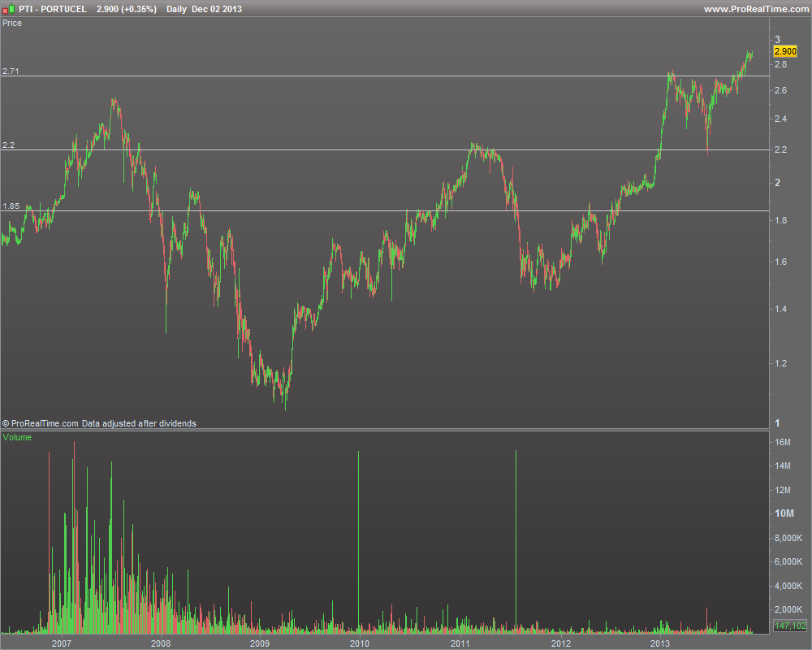812x650 pixels.
Task: Click the green 147,102 volume value tag
Action: pos(790,626)
